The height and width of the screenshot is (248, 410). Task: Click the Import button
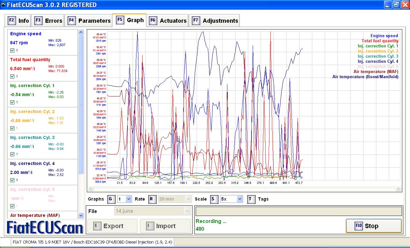pyautogui.click(x=165, y=226)
